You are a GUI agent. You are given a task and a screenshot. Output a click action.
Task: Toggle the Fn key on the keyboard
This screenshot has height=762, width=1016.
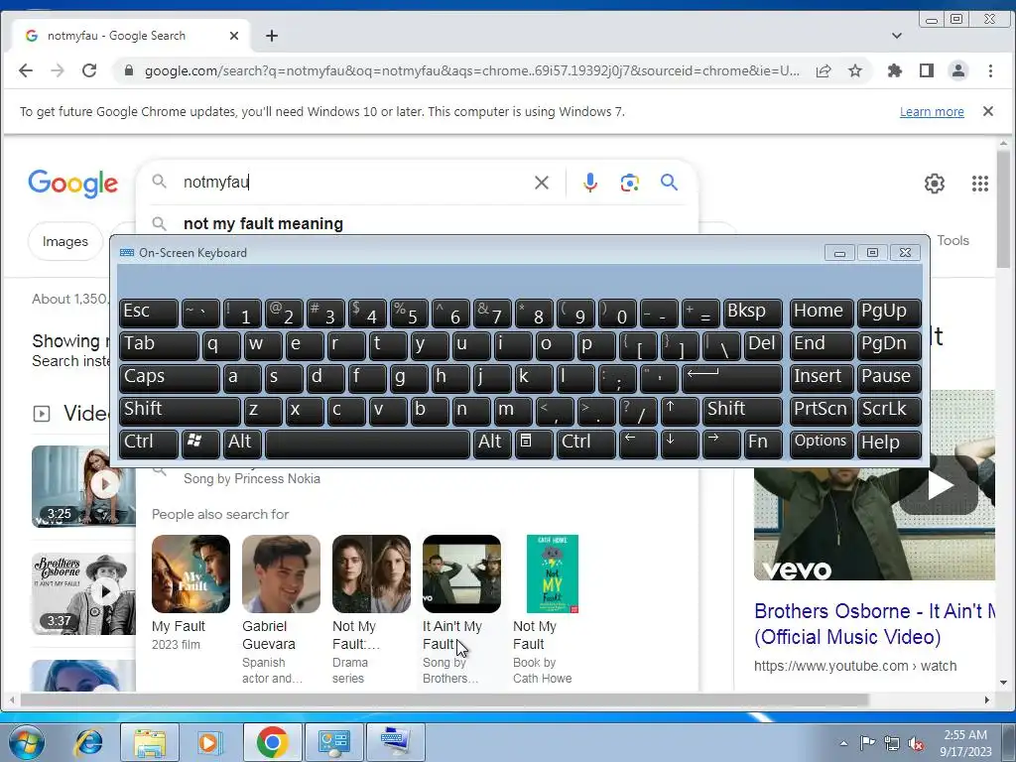763,444
